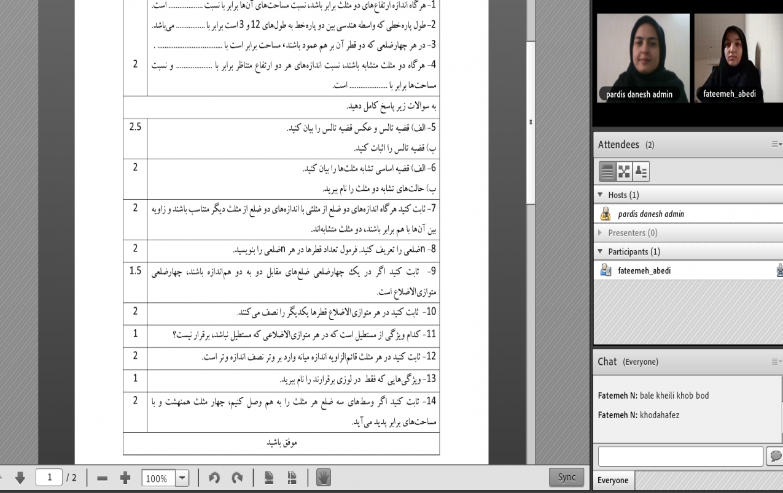Screen dimensions: 783x493
Task: Click the Sync button
Action: tap(566, 477)
